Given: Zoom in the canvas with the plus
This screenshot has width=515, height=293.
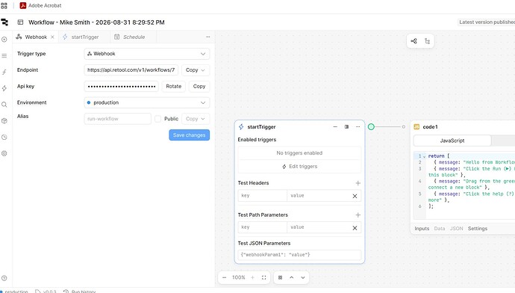Looking at the screenshot, I should (x=252, y=277).
